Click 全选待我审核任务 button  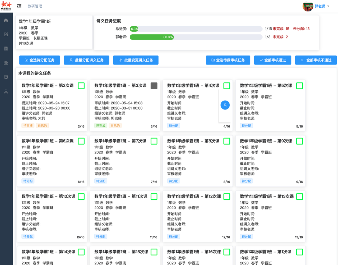[228, 60]
